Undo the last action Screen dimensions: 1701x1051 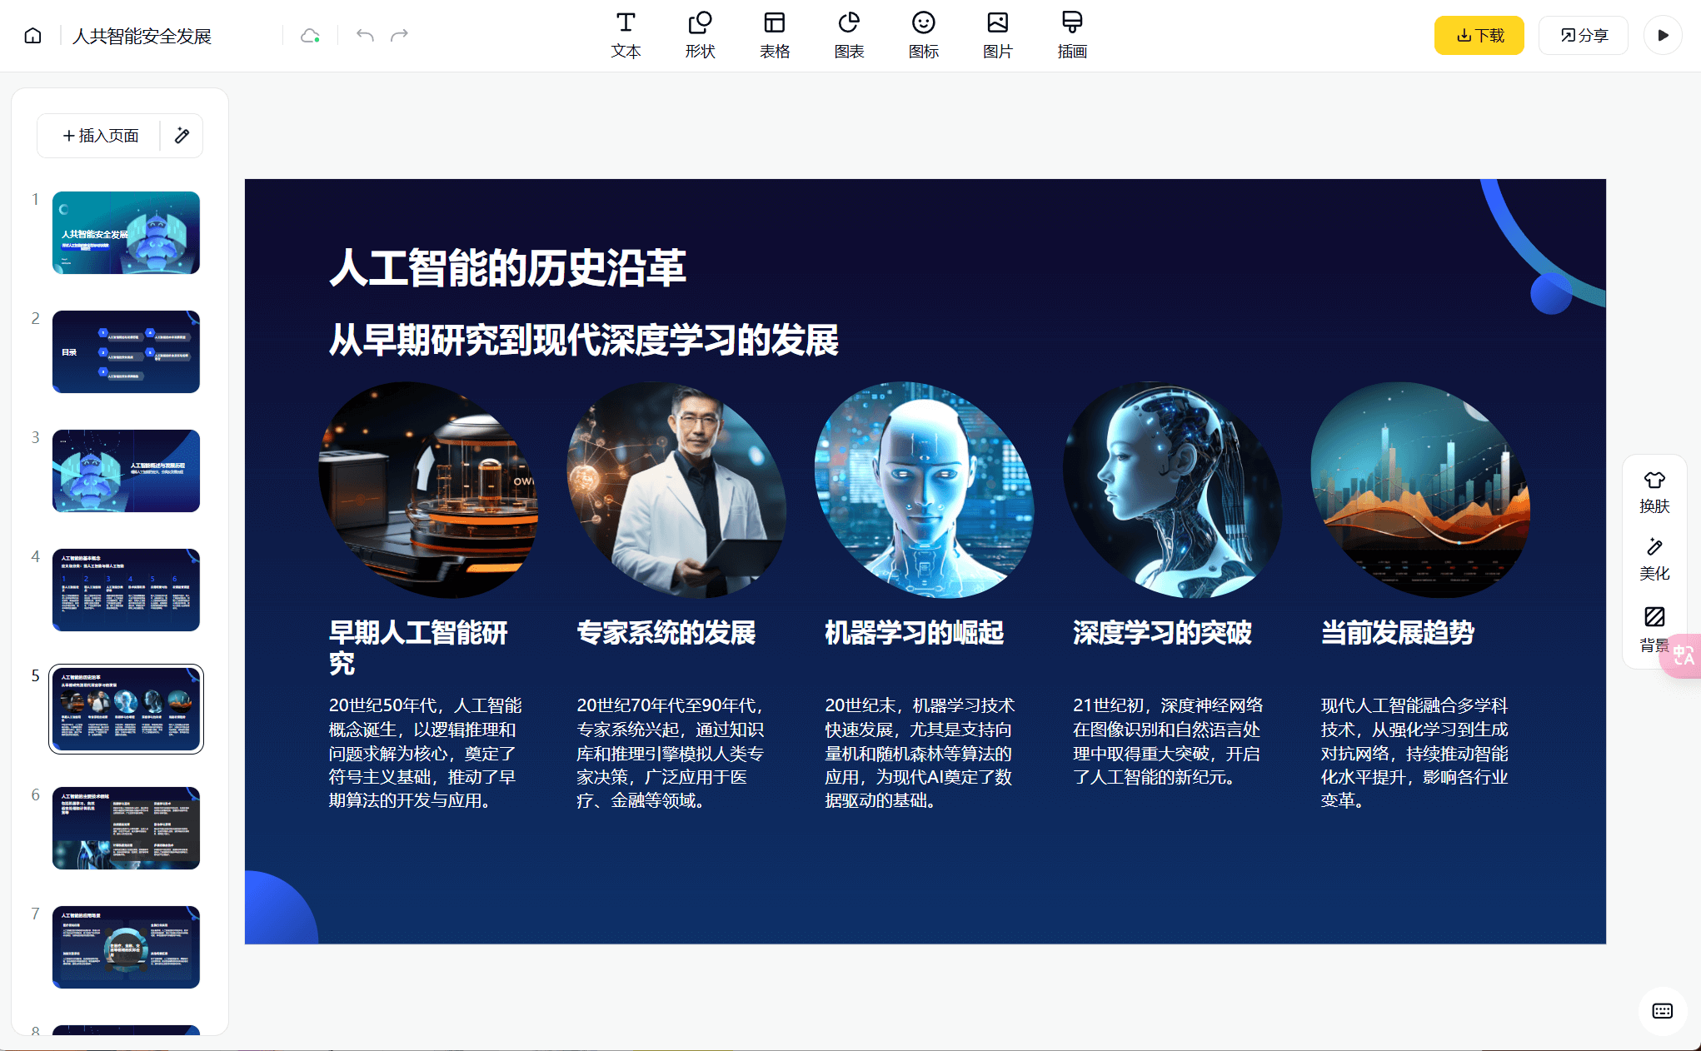[x=365, y=35]
